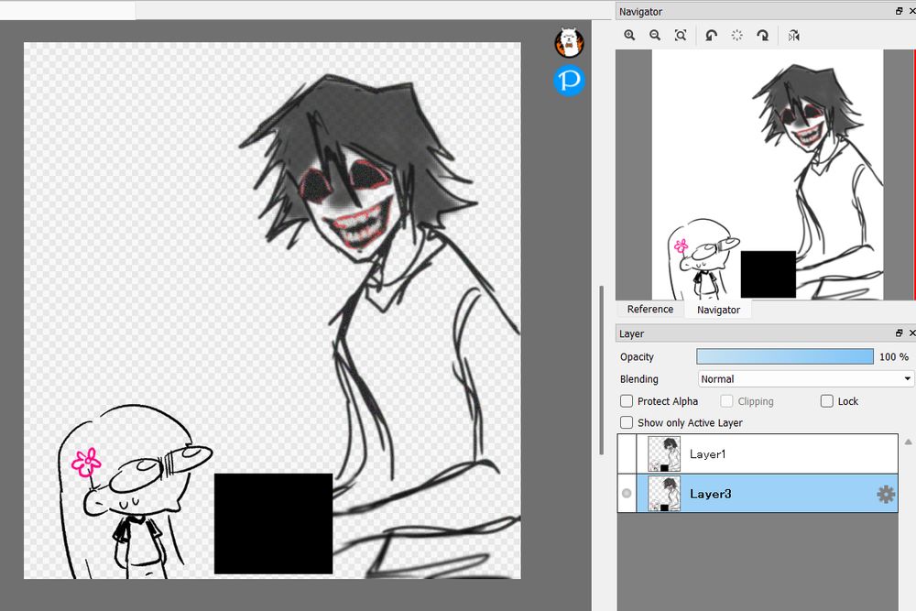Select the Layer3 row
916x611 pixels.
click(x=758, y=494)
